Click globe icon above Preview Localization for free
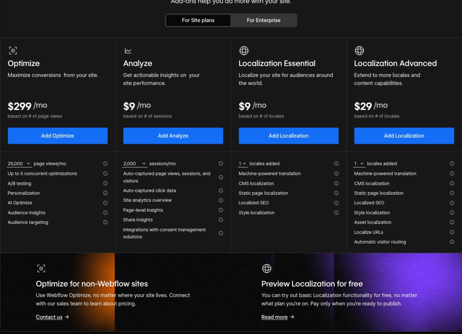Image resolution: width=462 pixels, height=334 pixels. coord(267,269)
